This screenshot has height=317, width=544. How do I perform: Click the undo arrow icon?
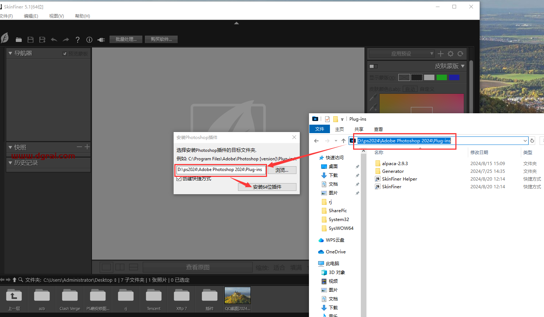[54, 40]
